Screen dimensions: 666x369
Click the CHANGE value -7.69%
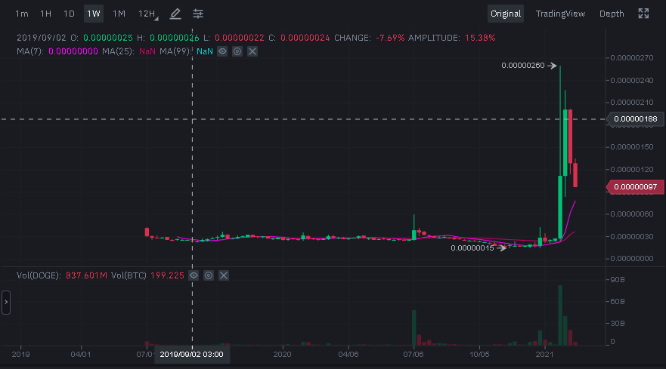pyautogui.click(x=390, y=38)
